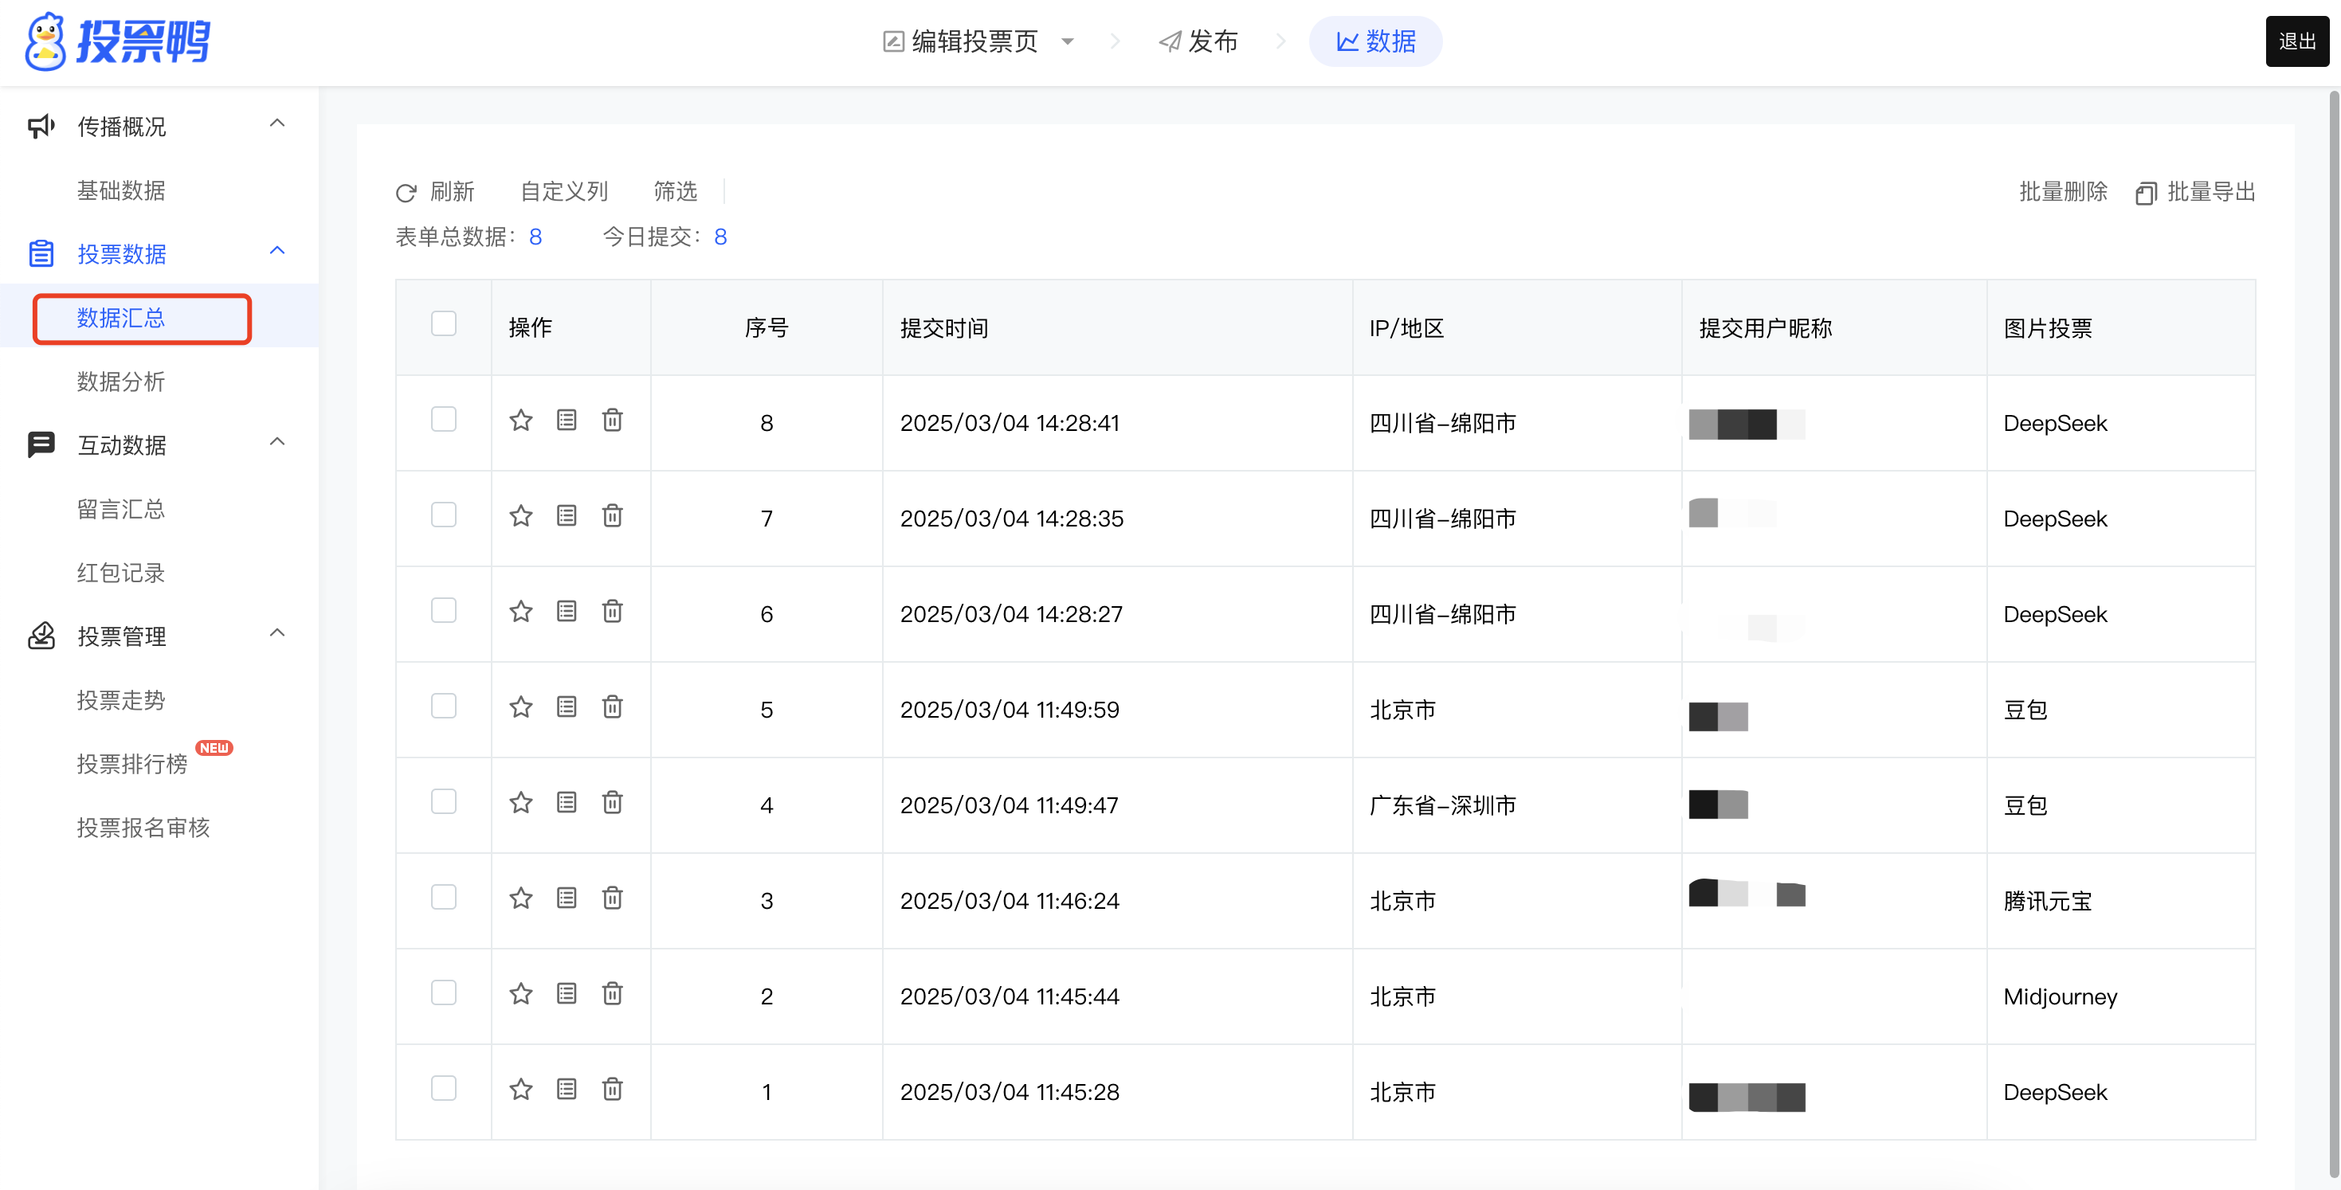This screenshot has height=1190, width=2341.
Task: Click the 退出 logout button
Action: [x=2296, y=41]
